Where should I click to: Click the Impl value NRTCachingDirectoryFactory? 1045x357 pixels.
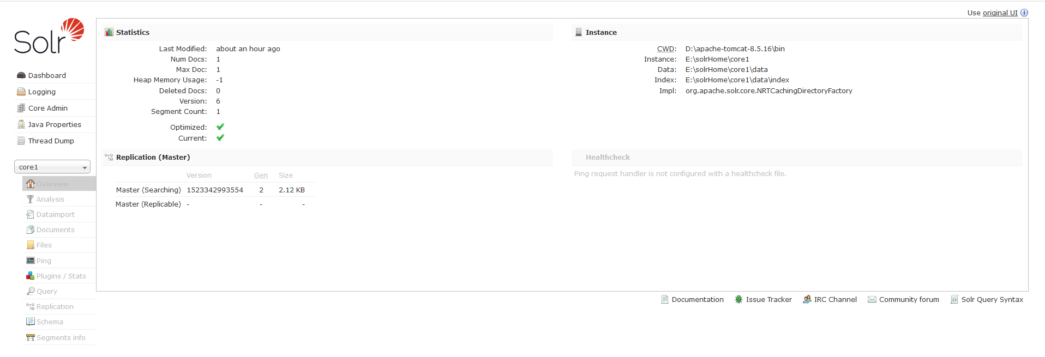(769, 90)
